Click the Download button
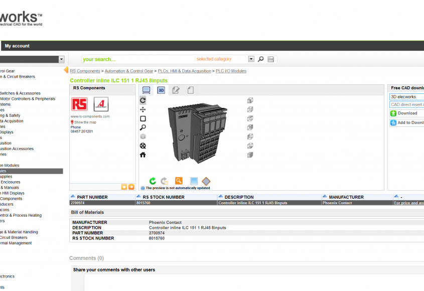Image resolution: width=424 pixels, height=291 pixels. click(407, 113)
